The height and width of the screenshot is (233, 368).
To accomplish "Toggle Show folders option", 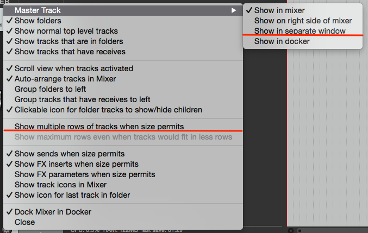I will point(38,21).
